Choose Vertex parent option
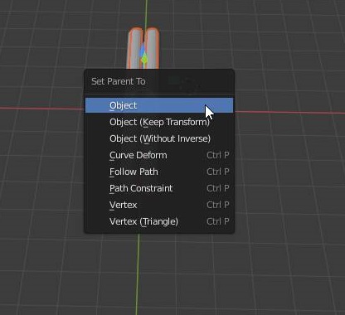The height and width of the screenshot is (315, 345). click(159, 205)
